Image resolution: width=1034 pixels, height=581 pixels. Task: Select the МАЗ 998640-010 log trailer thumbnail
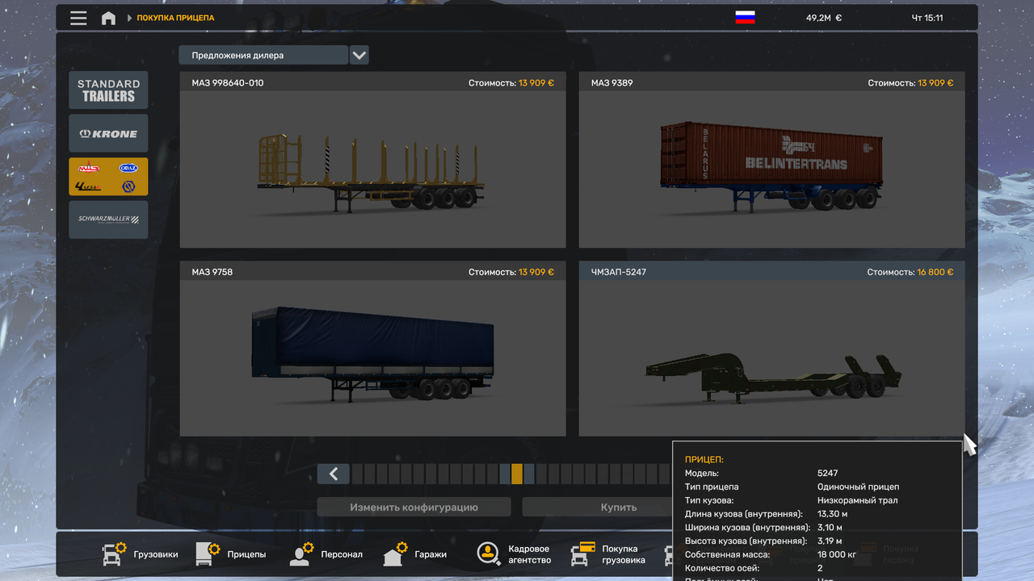(372, 169)
